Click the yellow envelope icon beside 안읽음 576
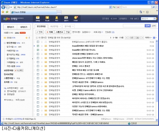This screenshot has width=159, height=132. 5,38
